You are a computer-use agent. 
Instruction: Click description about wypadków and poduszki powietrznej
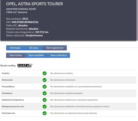point(76,87)
